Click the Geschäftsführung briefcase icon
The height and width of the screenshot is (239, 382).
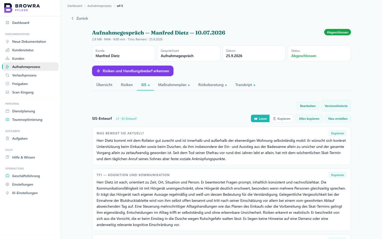(7, 176)
